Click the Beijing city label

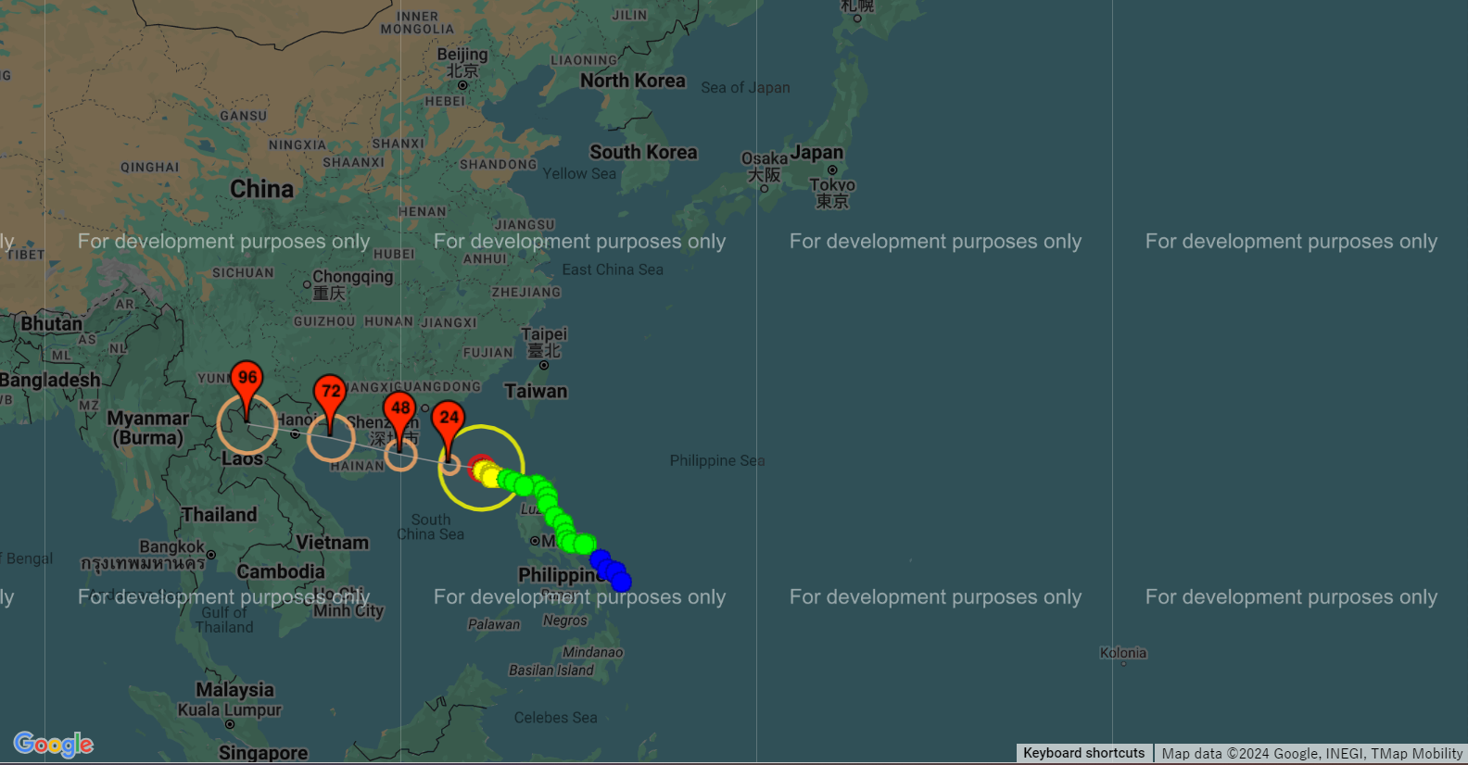462,62
